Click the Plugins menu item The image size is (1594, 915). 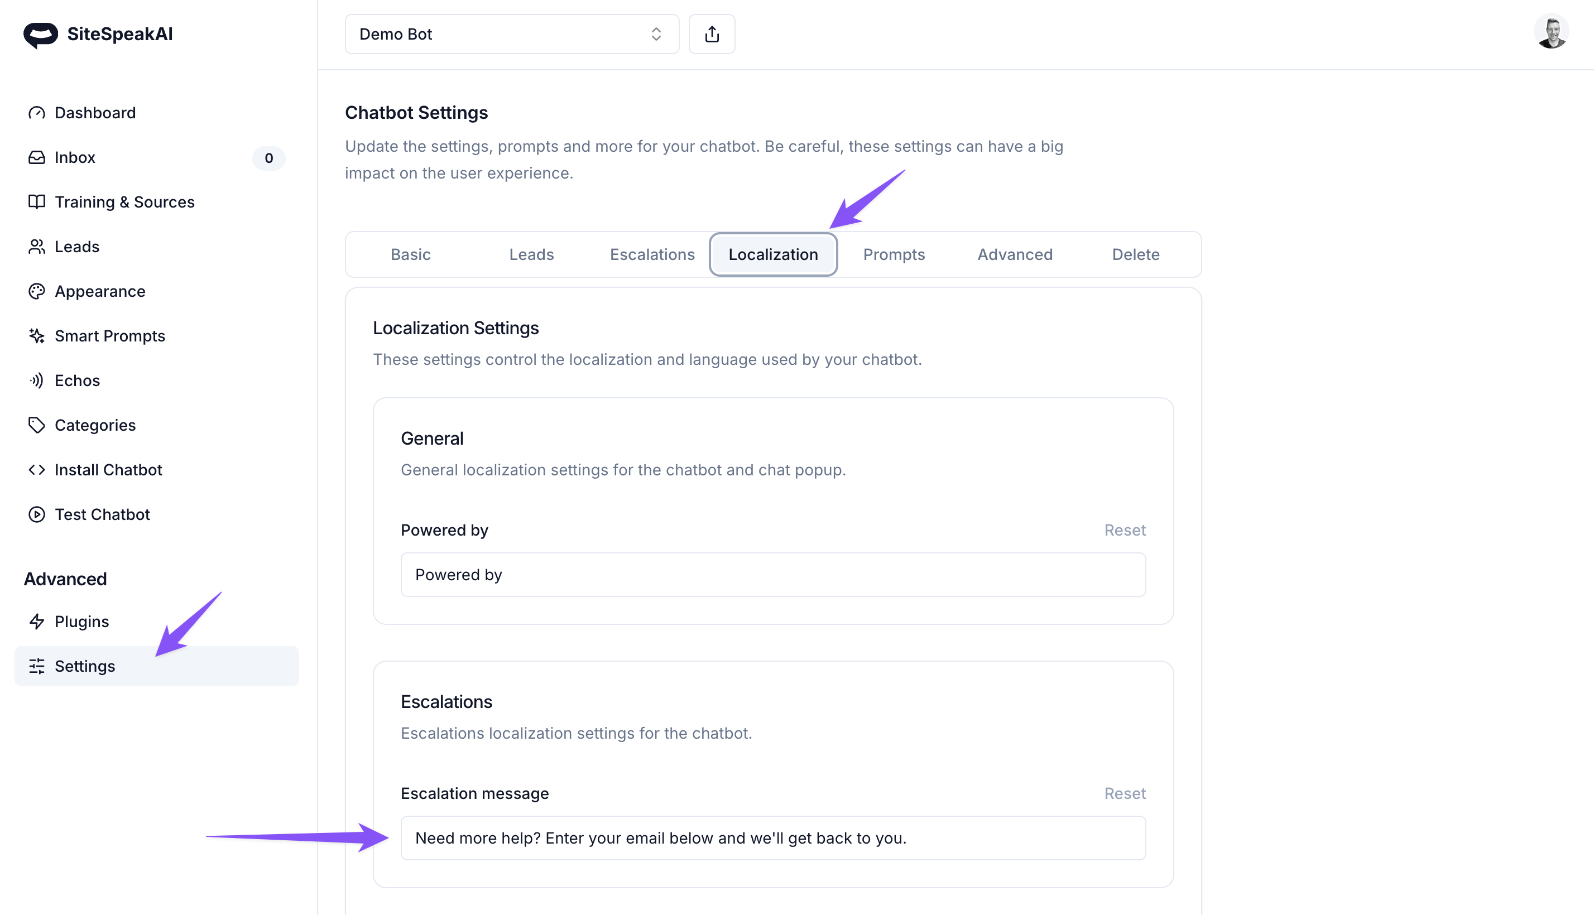point(81,620)
